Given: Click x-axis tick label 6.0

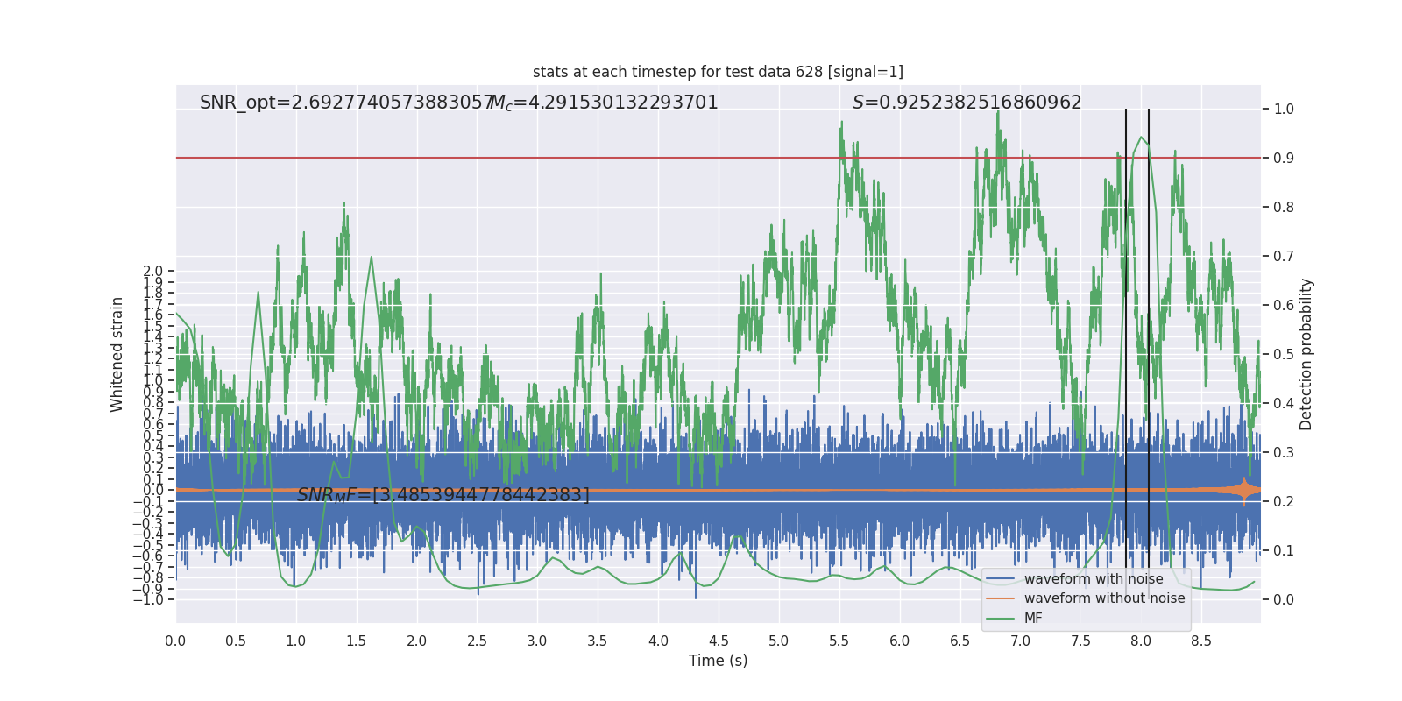Looking at the screenshot, I should (900, 641).
